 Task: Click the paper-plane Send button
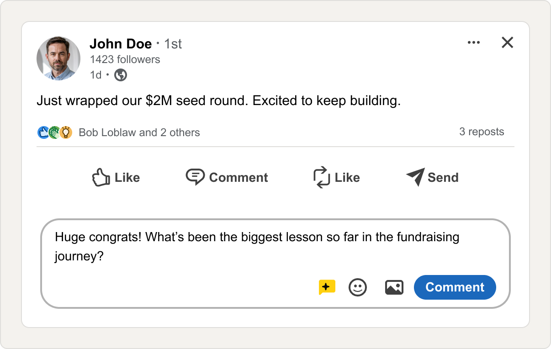[x=432, y=177]
